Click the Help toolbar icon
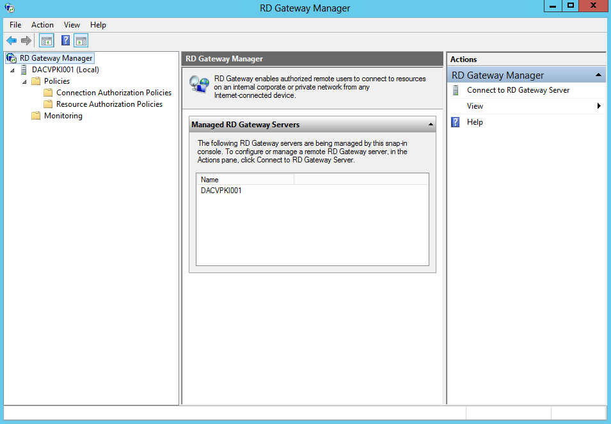Screen dimensions: 611x424 [65, 40]
